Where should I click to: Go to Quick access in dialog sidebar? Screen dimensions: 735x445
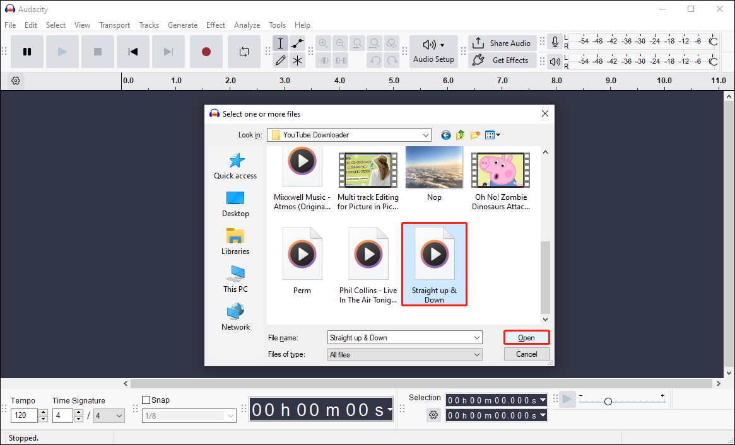pos(235,166)
